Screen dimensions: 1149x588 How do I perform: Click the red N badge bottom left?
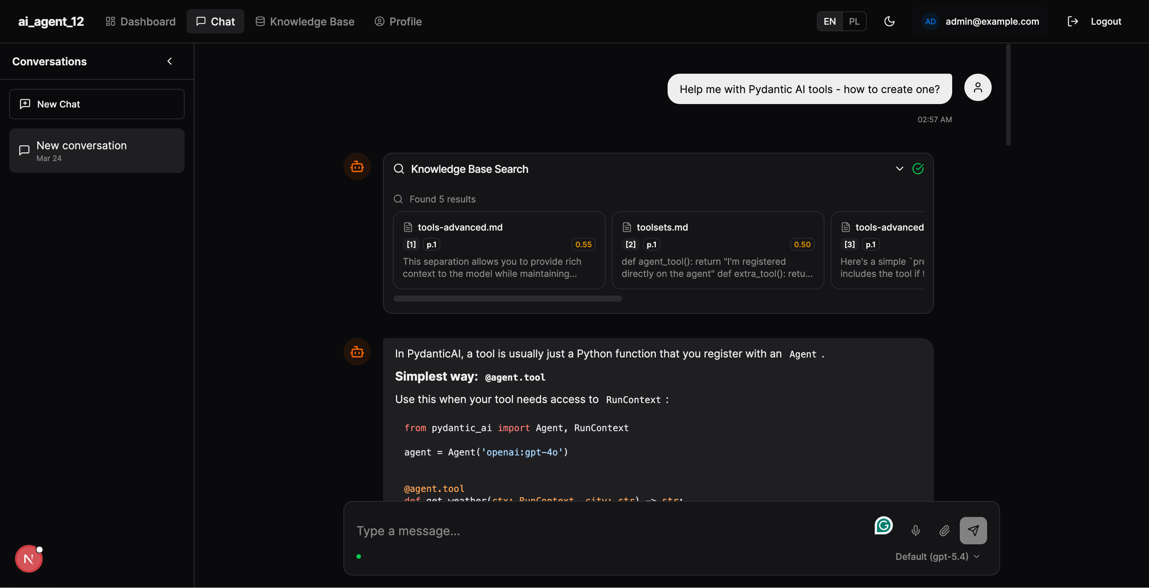tap(28, 559)
